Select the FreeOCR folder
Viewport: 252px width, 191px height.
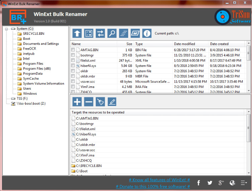[x=29, y=49]
